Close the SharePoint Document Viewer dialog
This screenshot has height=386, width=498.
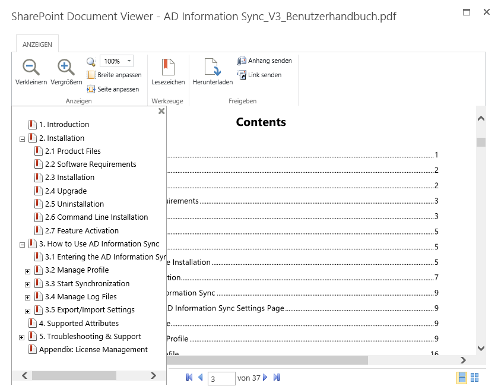tap(487, 12)
